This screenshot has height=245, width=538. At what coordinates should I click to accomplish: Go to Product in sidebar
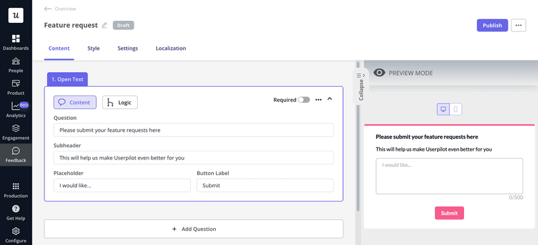coord(15,87)
